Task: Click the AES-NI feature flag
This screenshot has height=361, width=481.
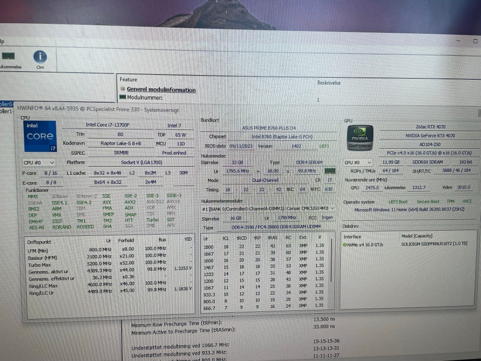Action: pos(37,228)
